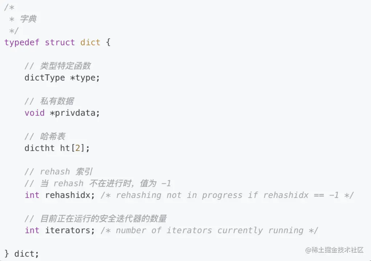The height and width of the screenshot is (261, 371).
Task: Click the rehashidx variable name
Action: [x=68, y=195]
